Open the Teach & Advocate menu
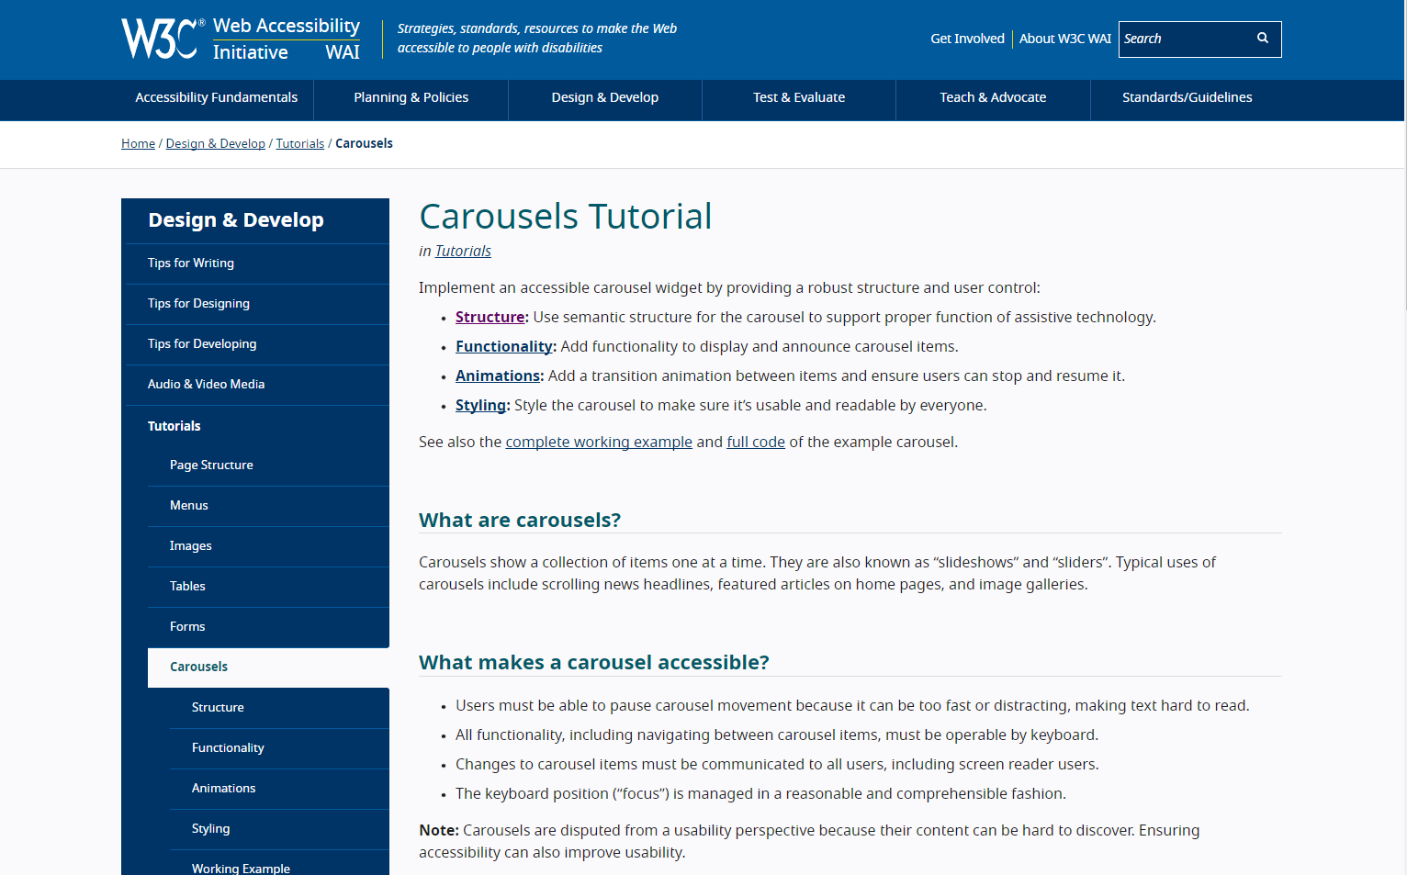The height and width of the screenshot is (875, 1407). [x=993, y=97]
